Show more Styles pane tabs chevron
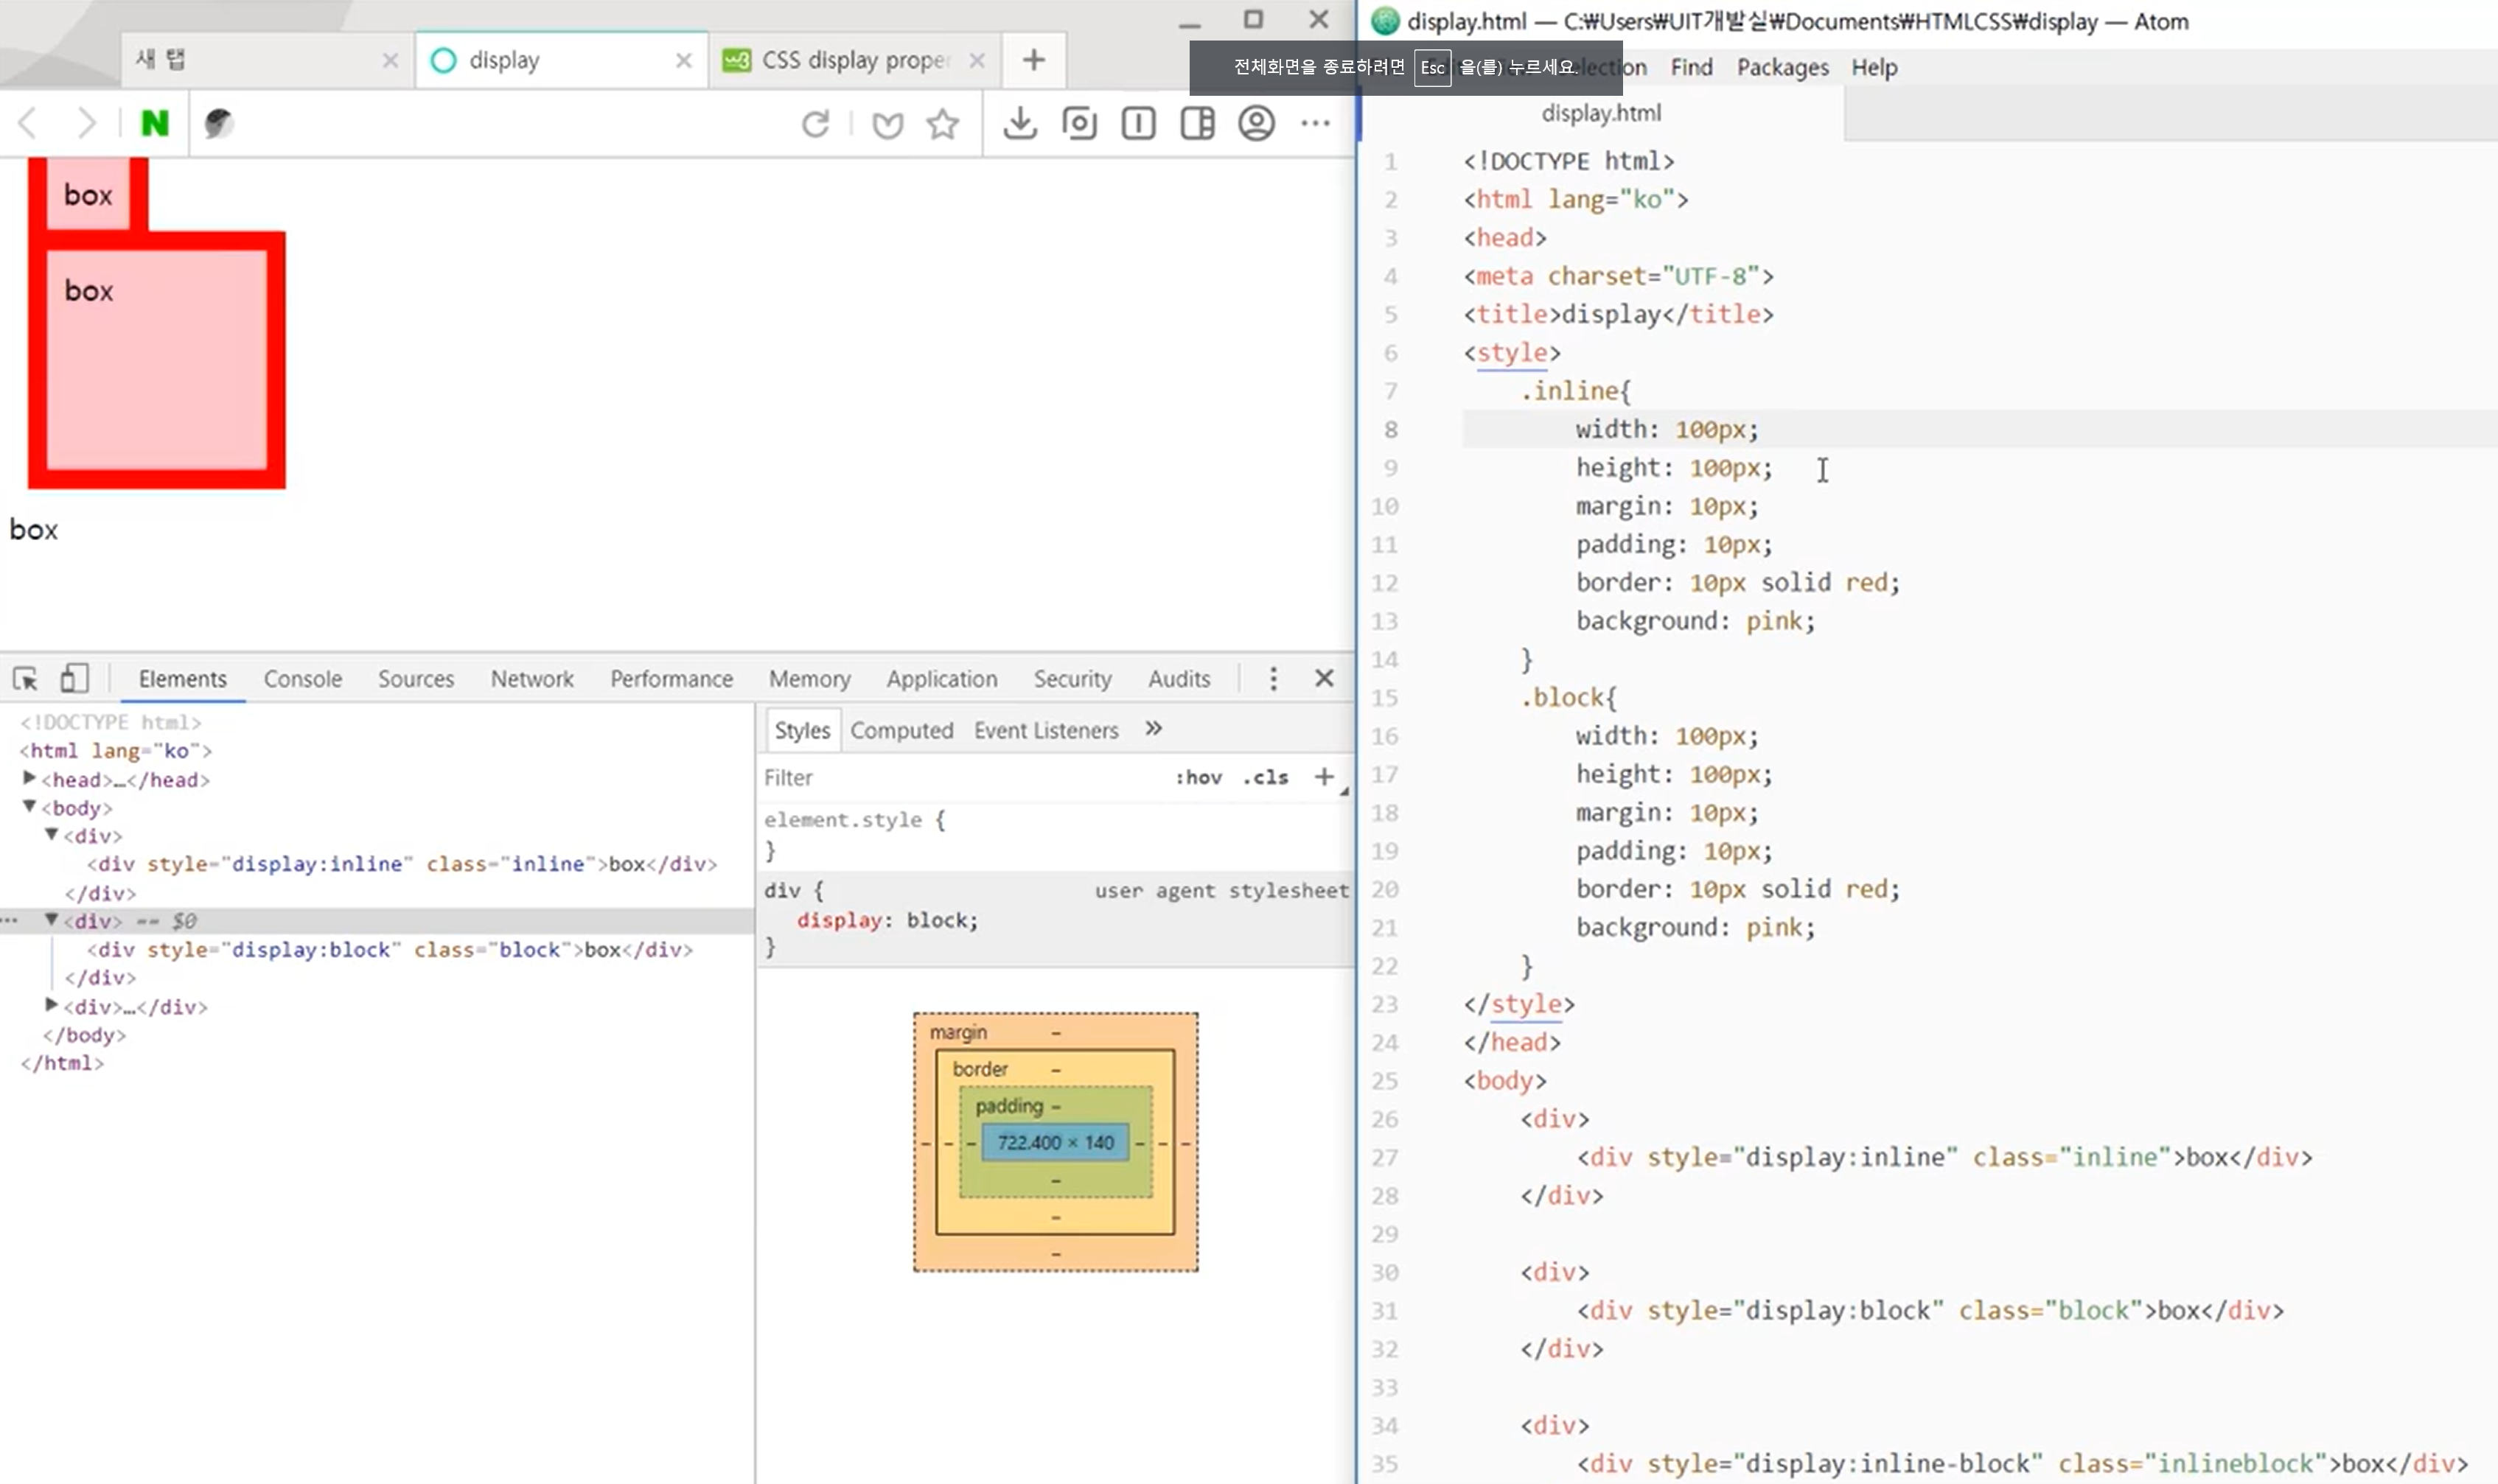 1154,729
